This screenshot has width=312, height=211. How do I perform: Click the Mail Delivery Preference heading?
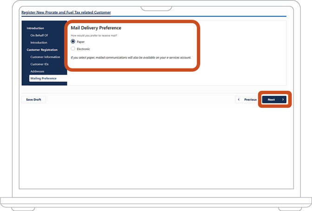pyautogui.click(x=96, y=28)
